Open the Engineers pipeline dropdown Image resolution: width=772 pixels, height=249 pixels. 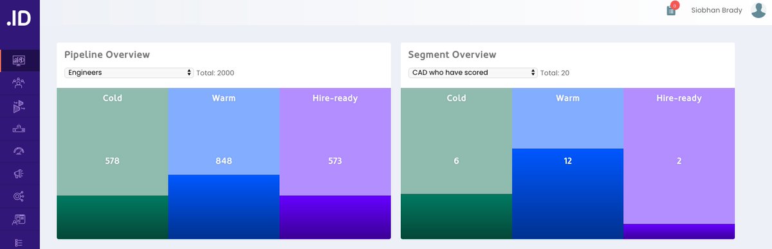129,73
